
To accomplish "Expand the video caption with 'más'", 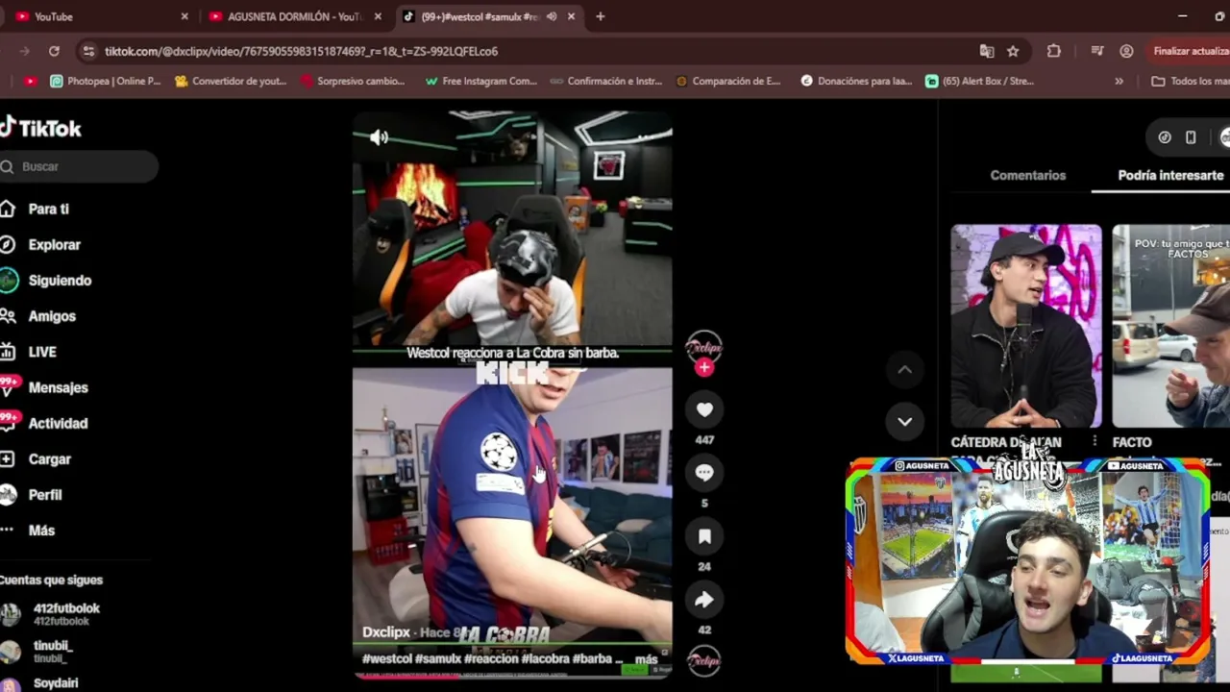I will point(646,659).
